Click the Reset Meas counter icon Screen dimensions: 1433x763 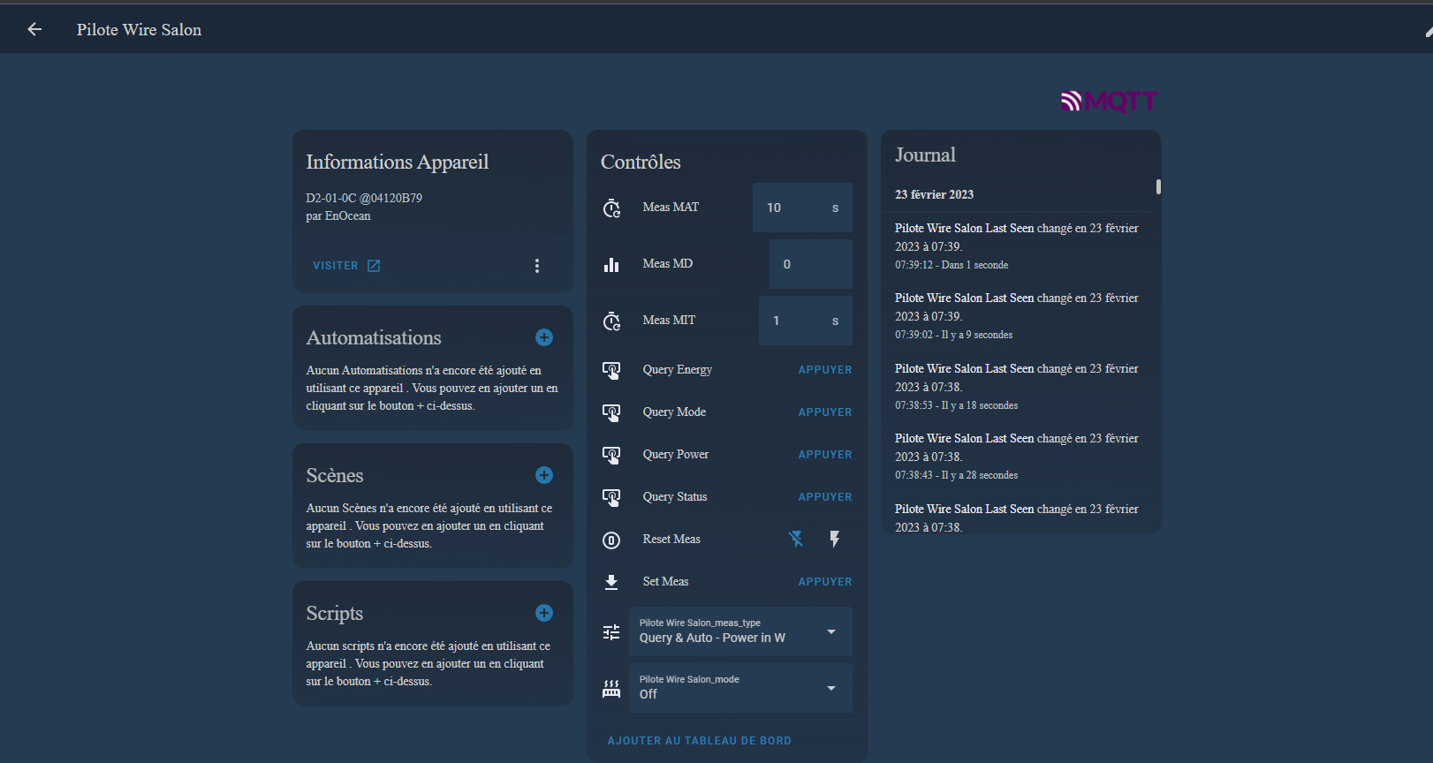point(611,540)
